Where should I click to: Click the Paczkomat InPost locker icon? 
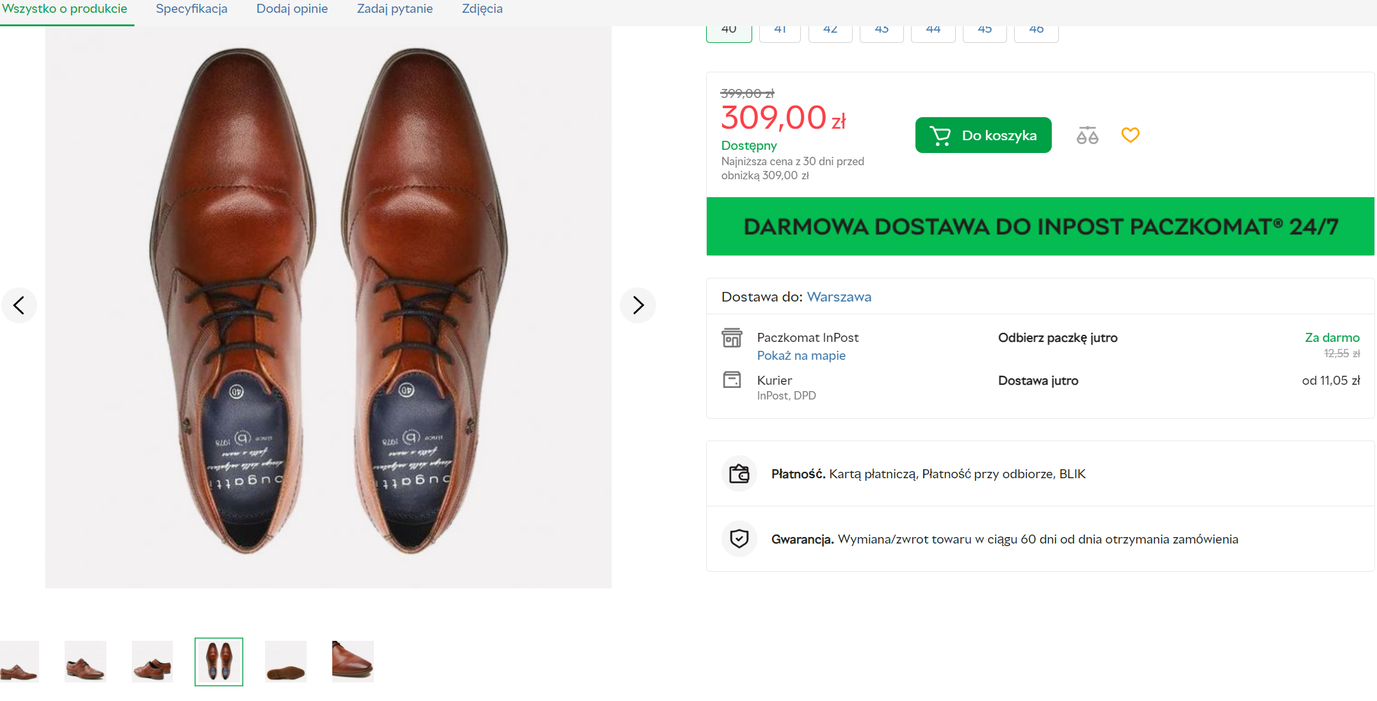[x=732, y=337]
